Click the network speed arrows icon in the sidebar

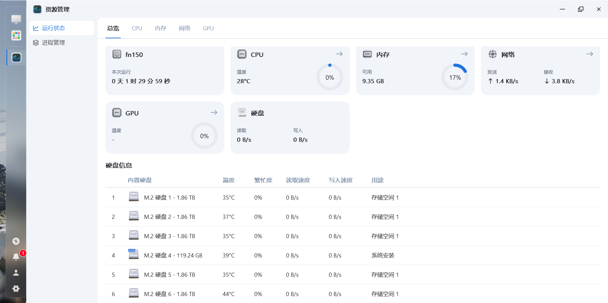pos(16,241)
